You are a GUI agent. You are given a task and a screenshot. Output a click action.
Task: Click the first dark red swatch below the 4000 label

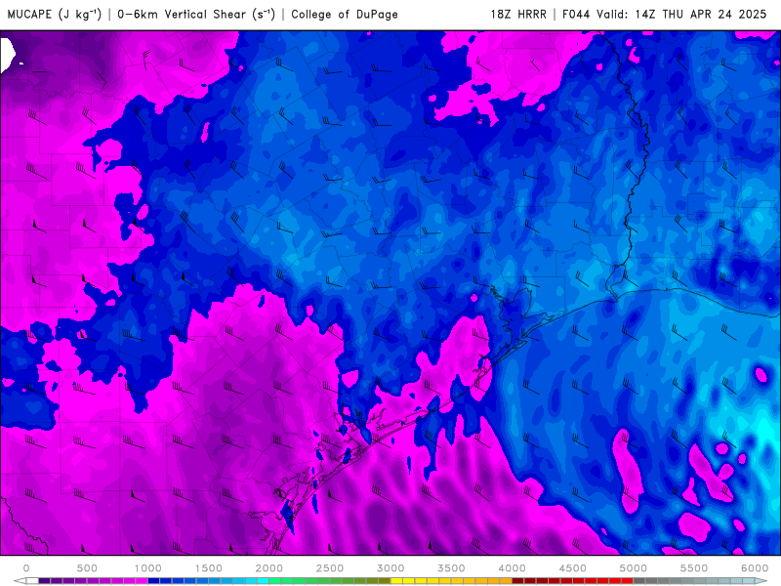[518, 581]
